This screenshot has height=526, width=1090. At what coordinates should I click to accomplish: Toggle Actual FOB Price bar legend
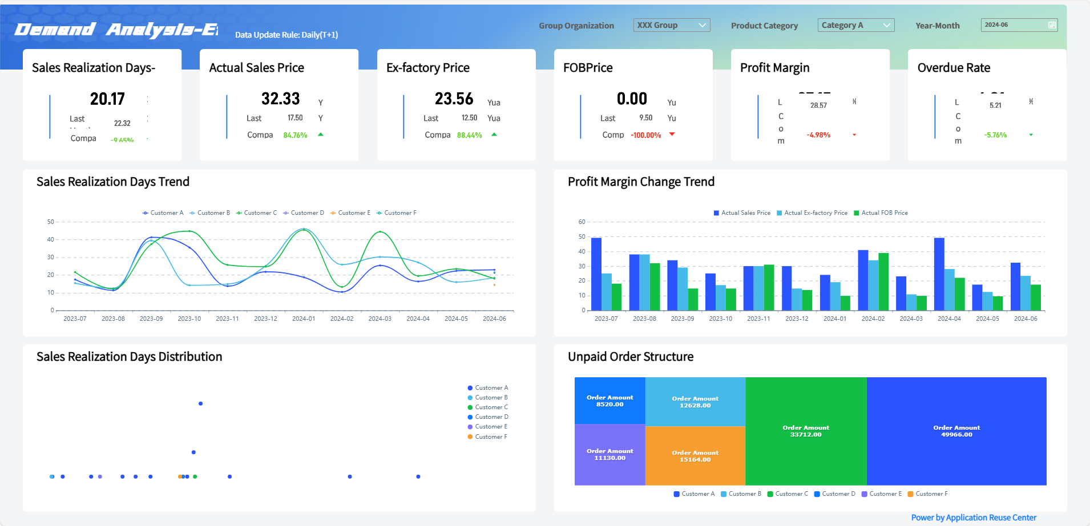coord(881,213)
